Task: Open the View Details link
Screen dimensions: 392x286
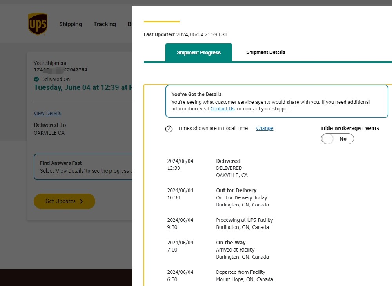Action: (47, 113)
